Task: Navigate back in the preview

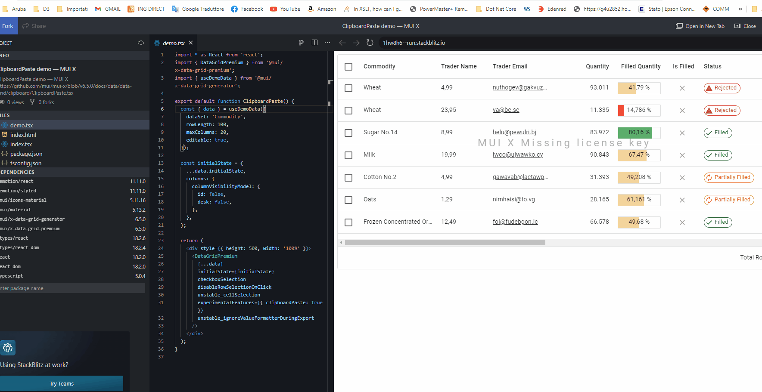Action: tap(342, 43)
